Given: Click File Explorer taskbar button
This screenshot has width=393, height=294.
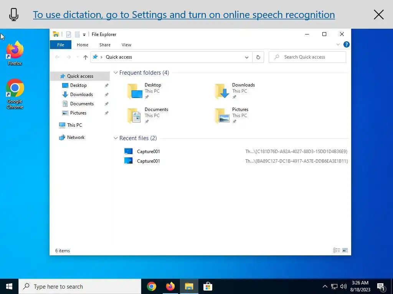Looking at the screenshot, I should (x=189, y=286).
